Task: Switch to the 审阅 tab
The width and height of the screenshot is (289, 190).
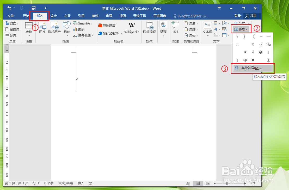Action: coord(109,16)
